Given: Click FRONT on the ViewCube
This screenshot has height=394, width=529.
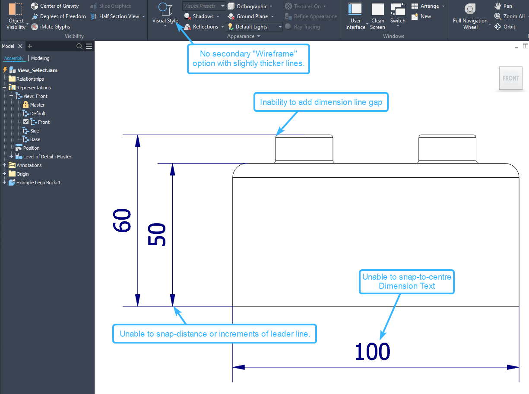Looking at the screenshot, I should click(510, 78).
